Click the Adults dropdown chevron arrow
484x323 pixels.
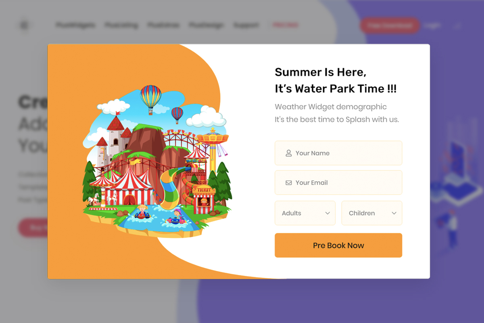pyautogui.click(x=328, y=213)
